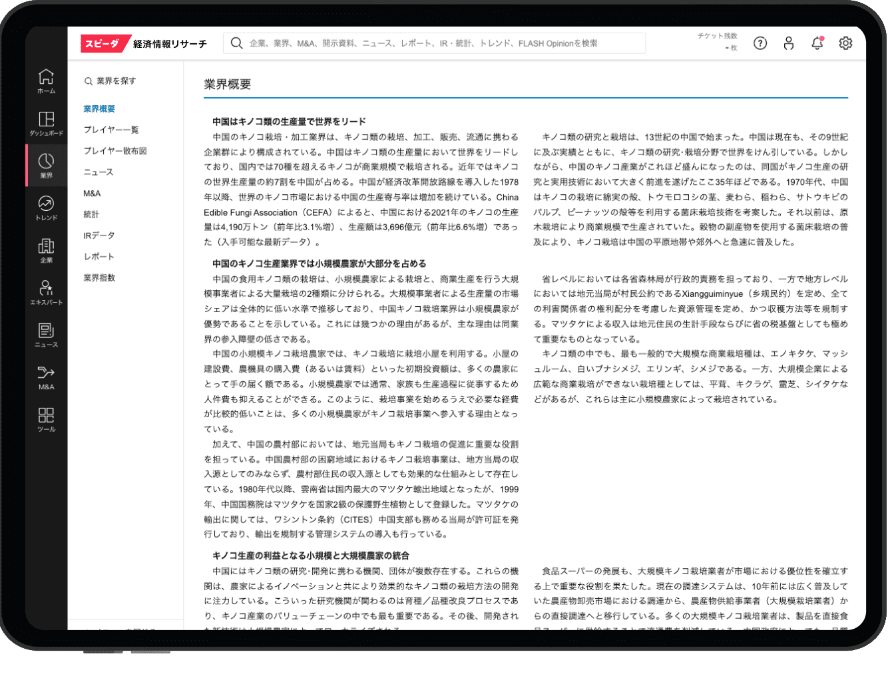
Task: Select プレイヤー一覧 in the side menu
Action: point(111,130)
